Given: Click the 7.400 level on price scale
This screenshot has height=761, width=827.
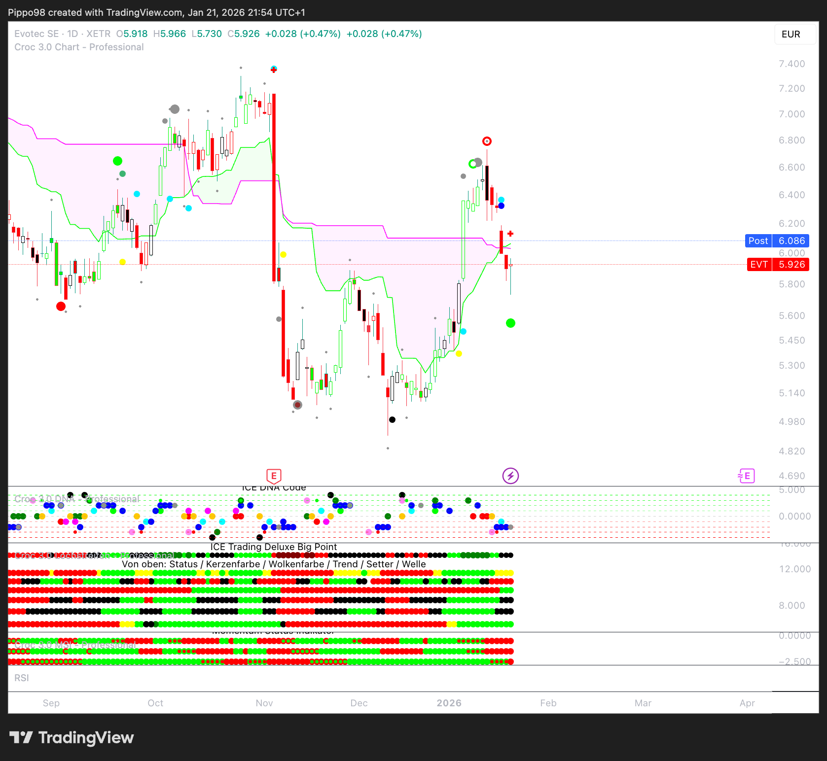Looking at the screenshot, I should click(x=791, y=64).
